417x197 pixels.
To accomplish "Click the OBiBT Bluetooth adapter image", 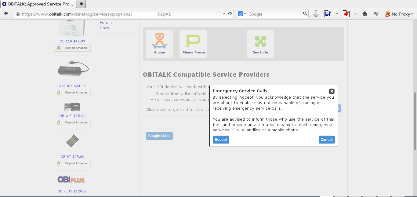I will coord(73,141).
